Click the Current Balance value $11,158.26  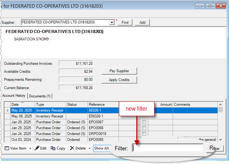click(76, 88)
